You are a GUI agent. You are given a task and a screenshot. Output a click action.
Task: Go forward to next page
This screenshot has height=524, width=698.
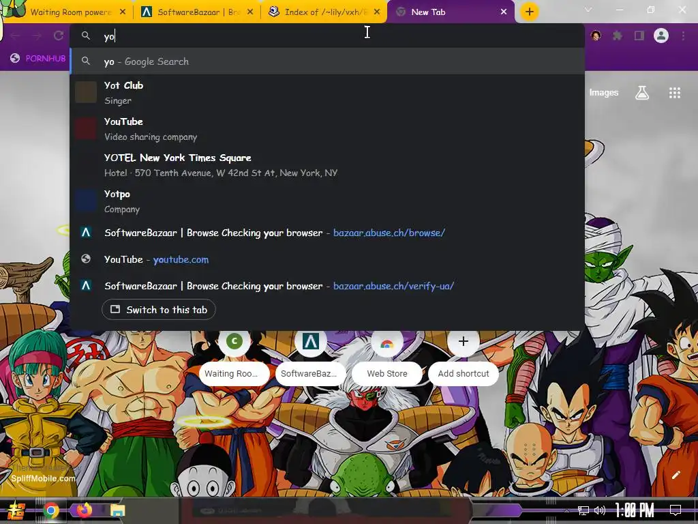(37, 35)
